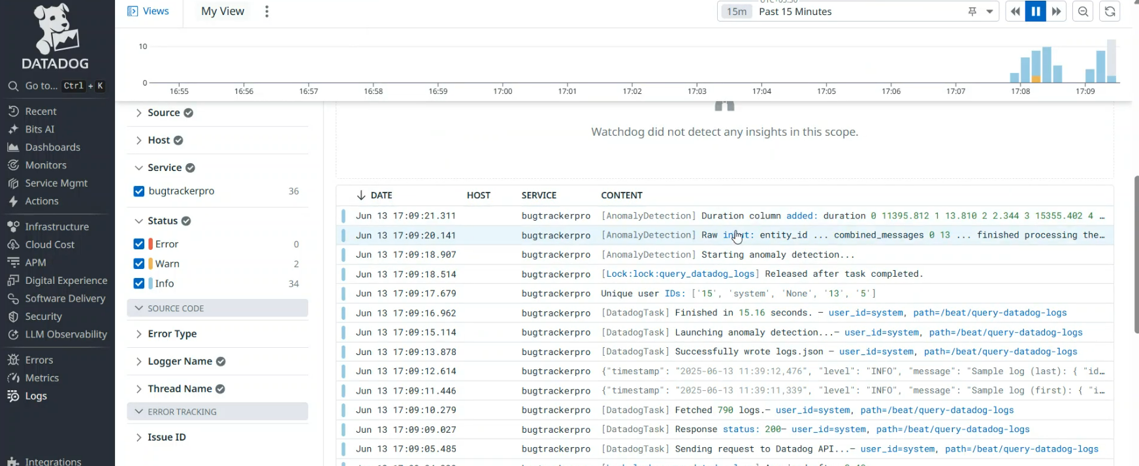This screenshot has height=466, width=1139.
Task: Expand the Issue ID facet
Action: (138, 437)
